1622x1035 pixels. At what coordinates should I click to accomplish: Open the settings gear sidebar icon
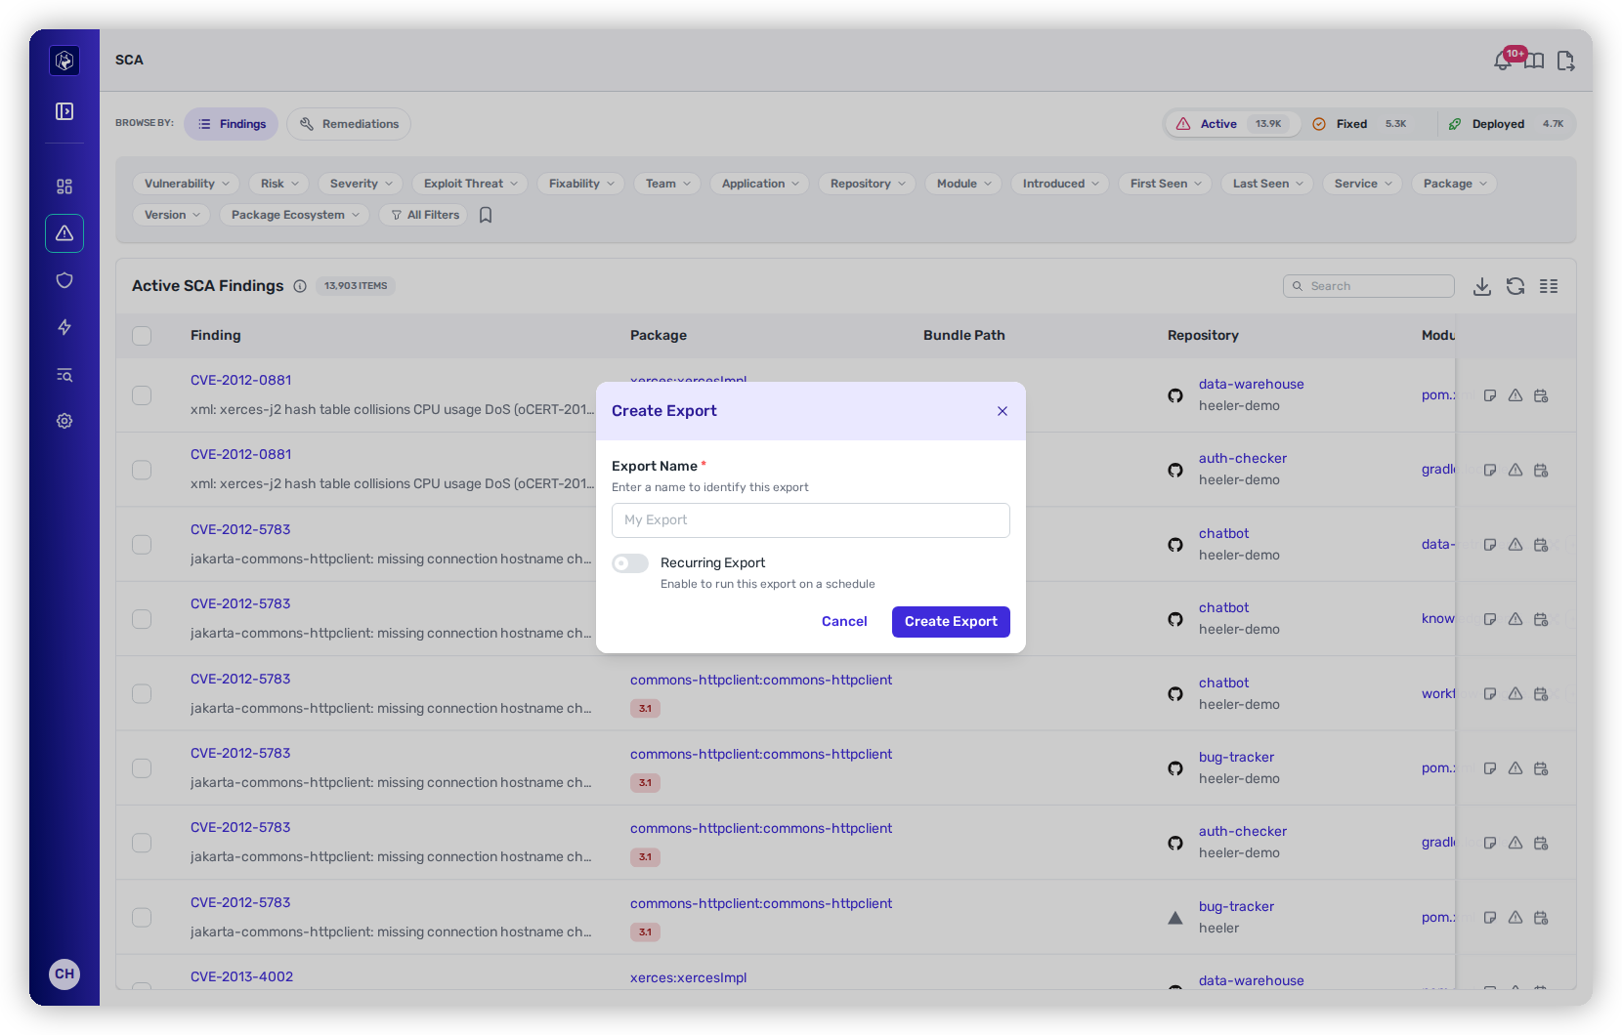click(x=64, y=421)
